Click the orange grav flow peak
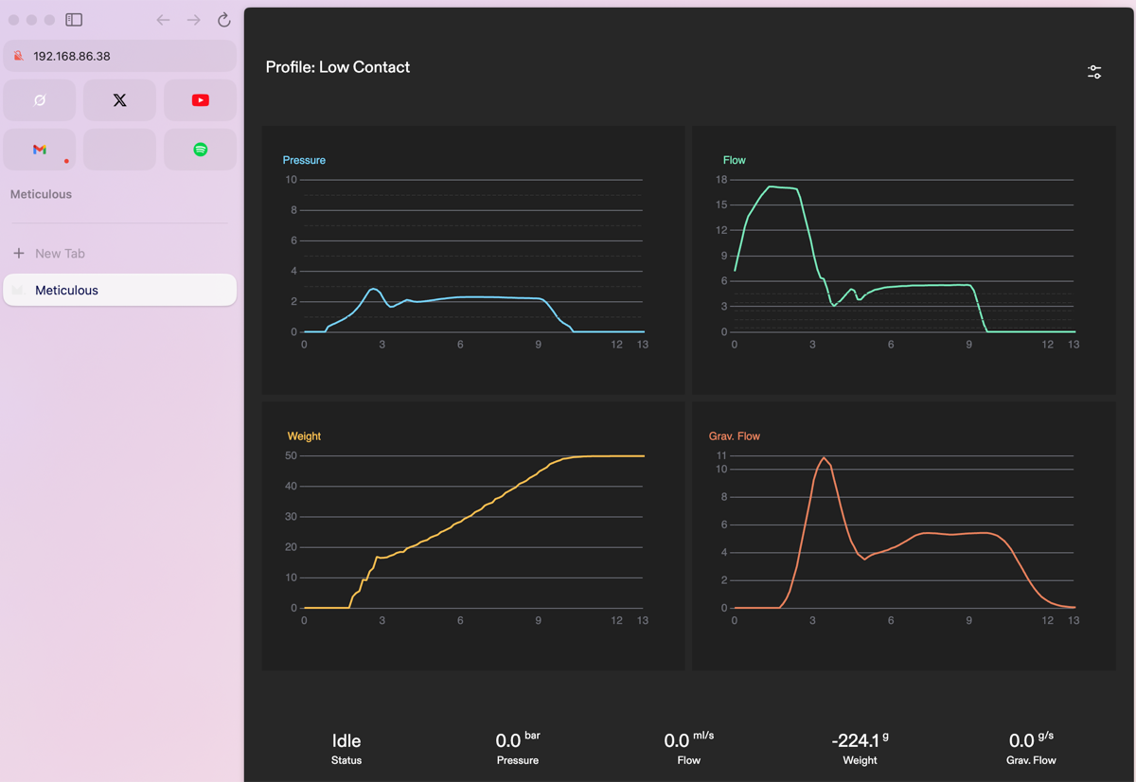Viewport: 1136px width, 782px height. [x=824, y=458]
